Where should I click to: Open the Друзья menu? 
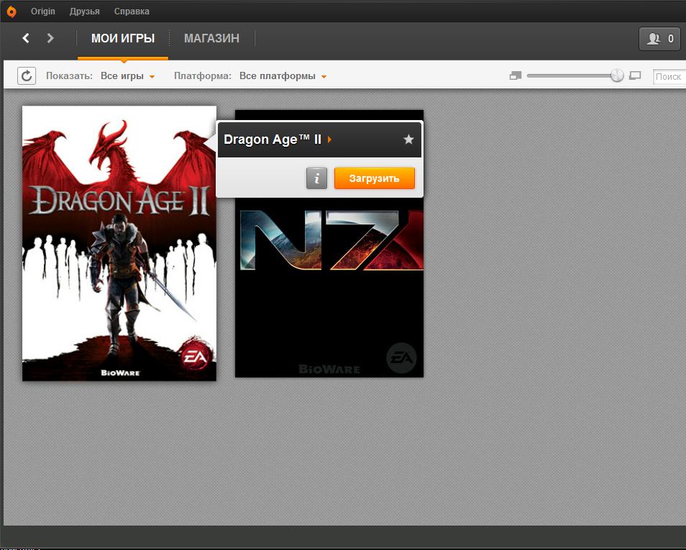84,12
